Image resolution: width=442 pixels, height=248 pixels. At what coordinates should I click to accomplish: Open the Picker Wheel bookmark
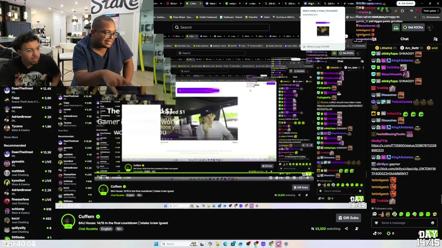(181, 17)
